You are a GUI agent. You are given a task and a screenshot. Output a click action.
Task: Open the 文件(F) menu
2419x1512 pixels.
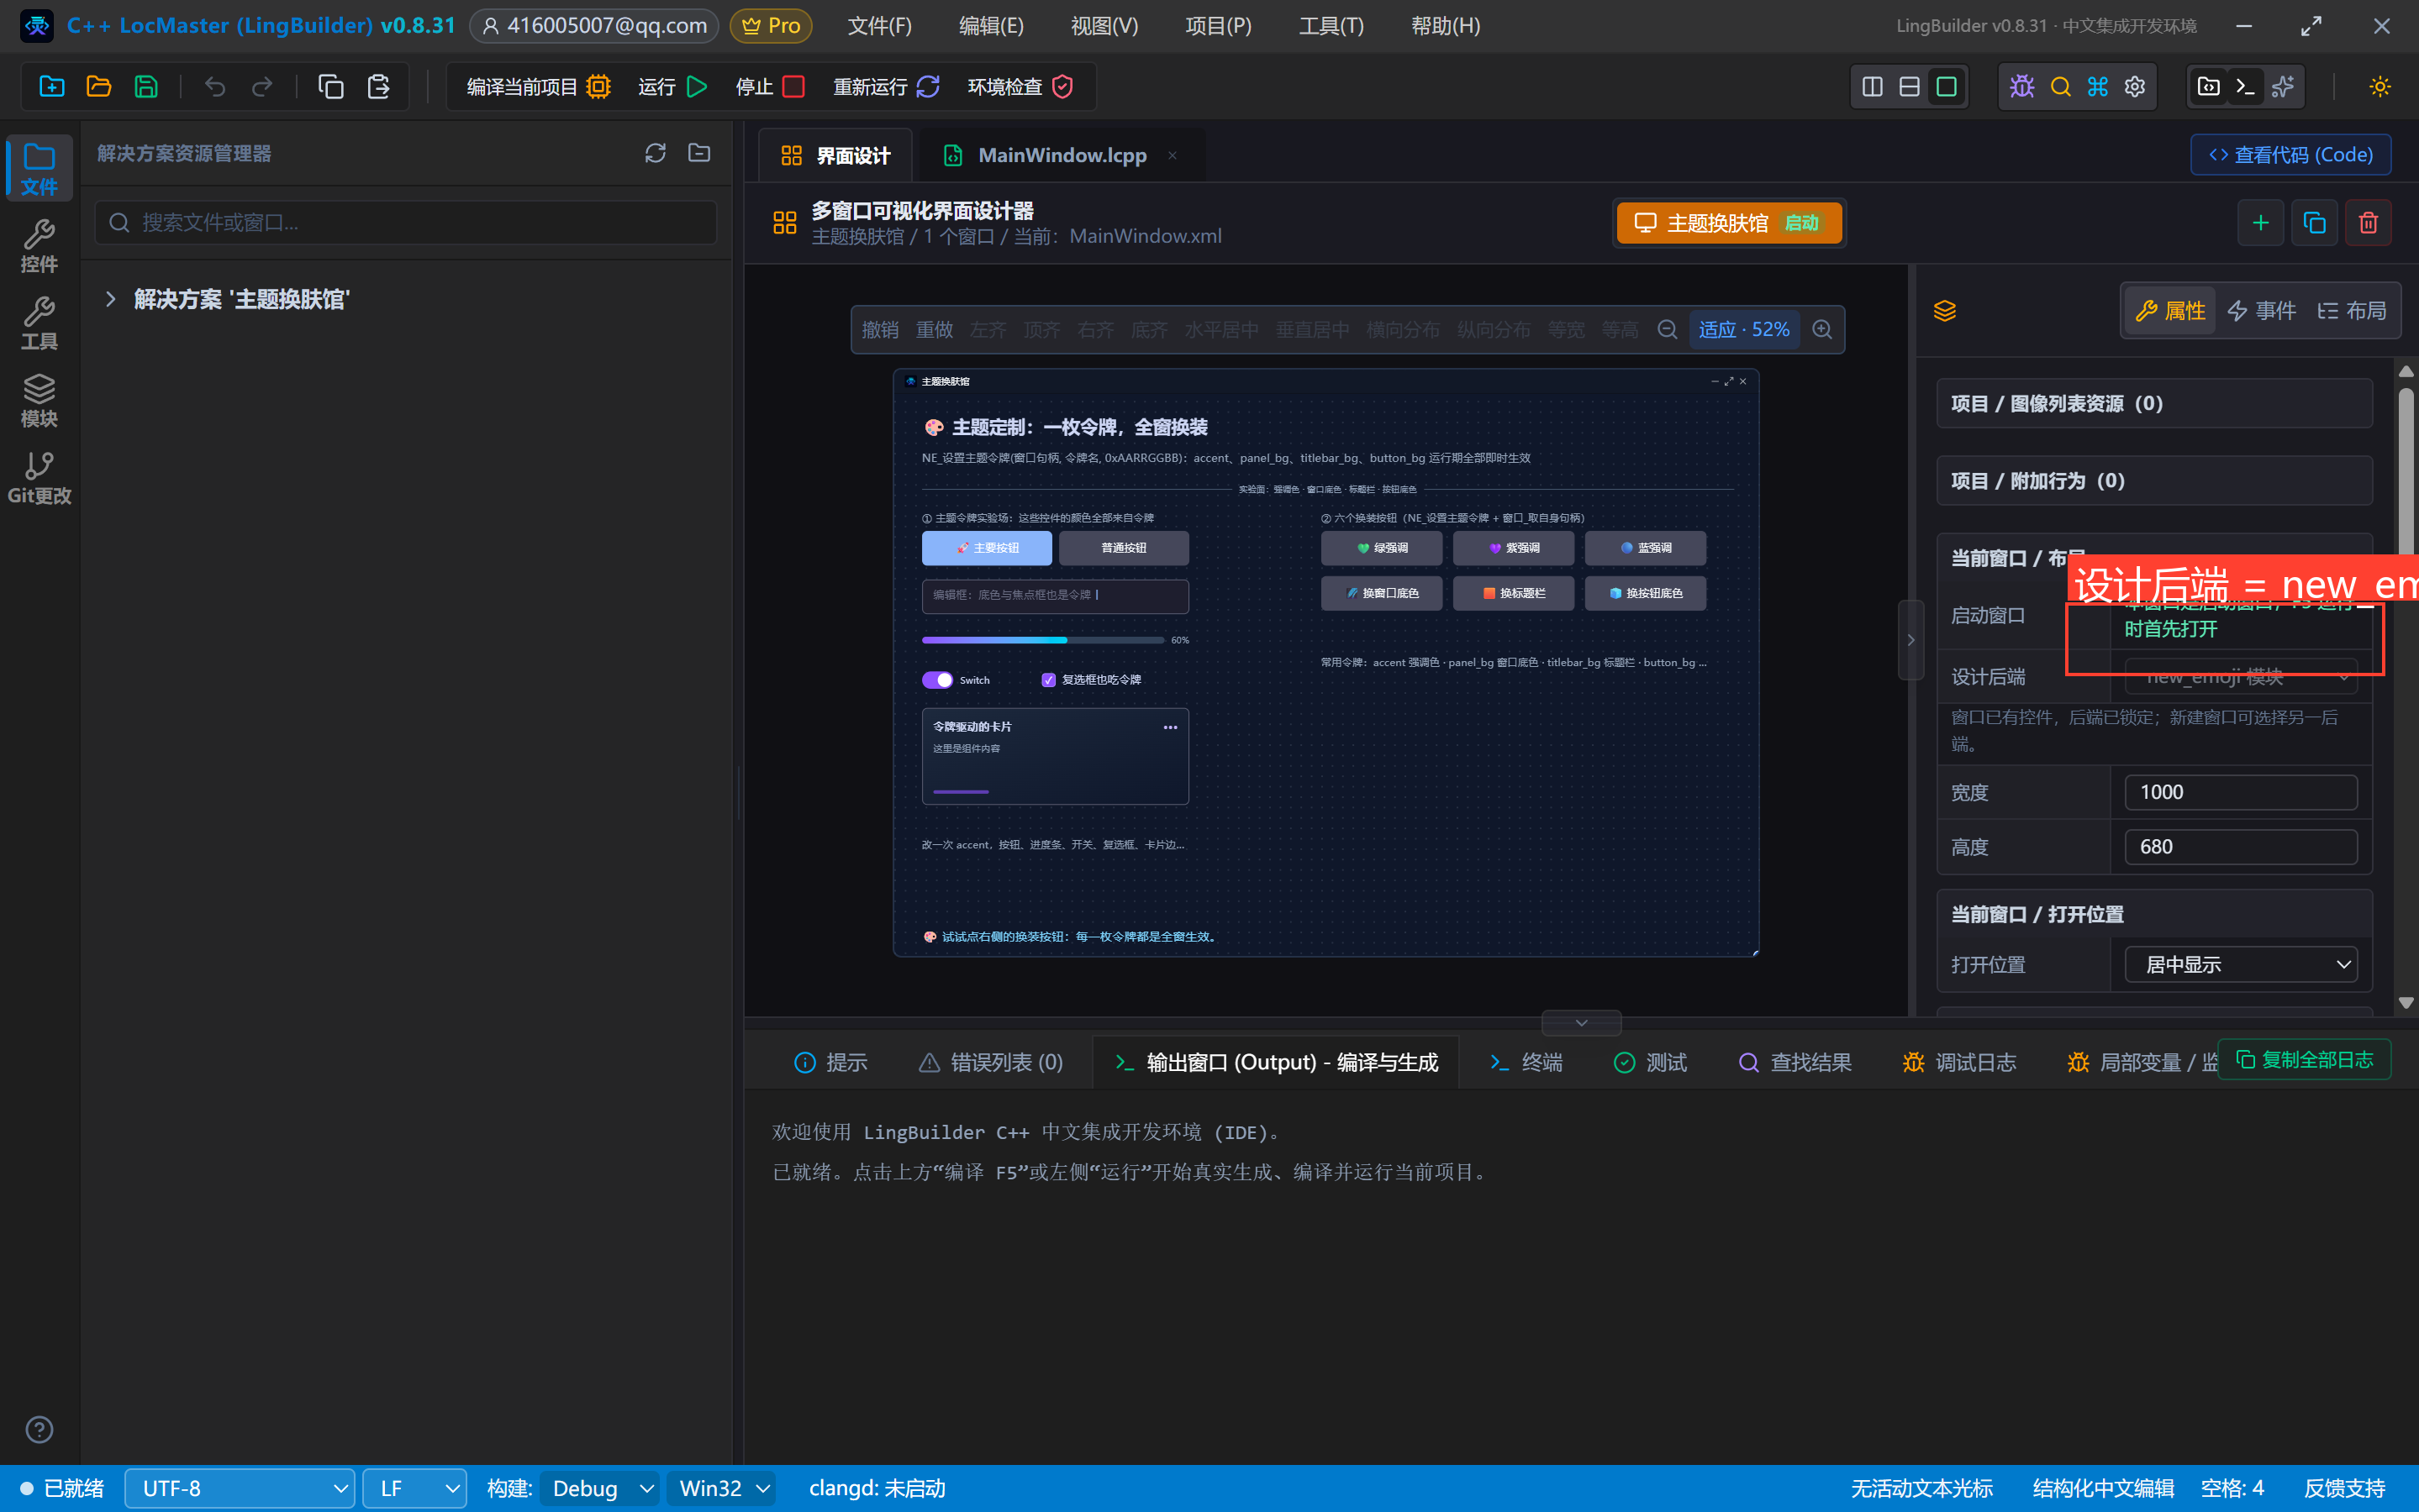tap(879, 26)
